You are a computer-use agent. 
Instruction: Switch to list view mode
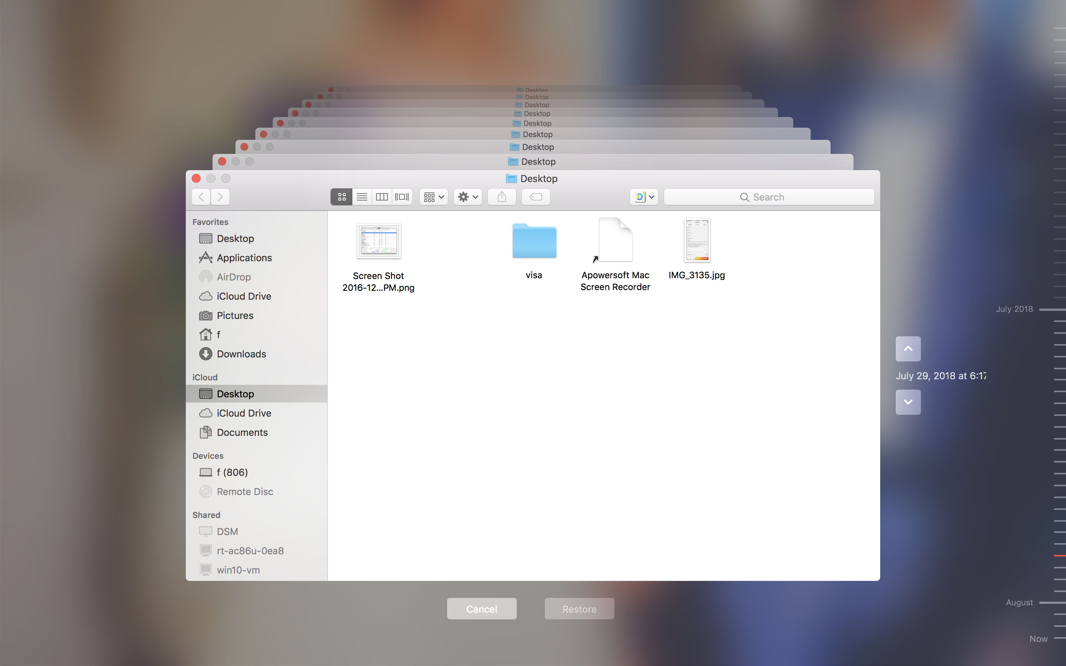(362, 197)
